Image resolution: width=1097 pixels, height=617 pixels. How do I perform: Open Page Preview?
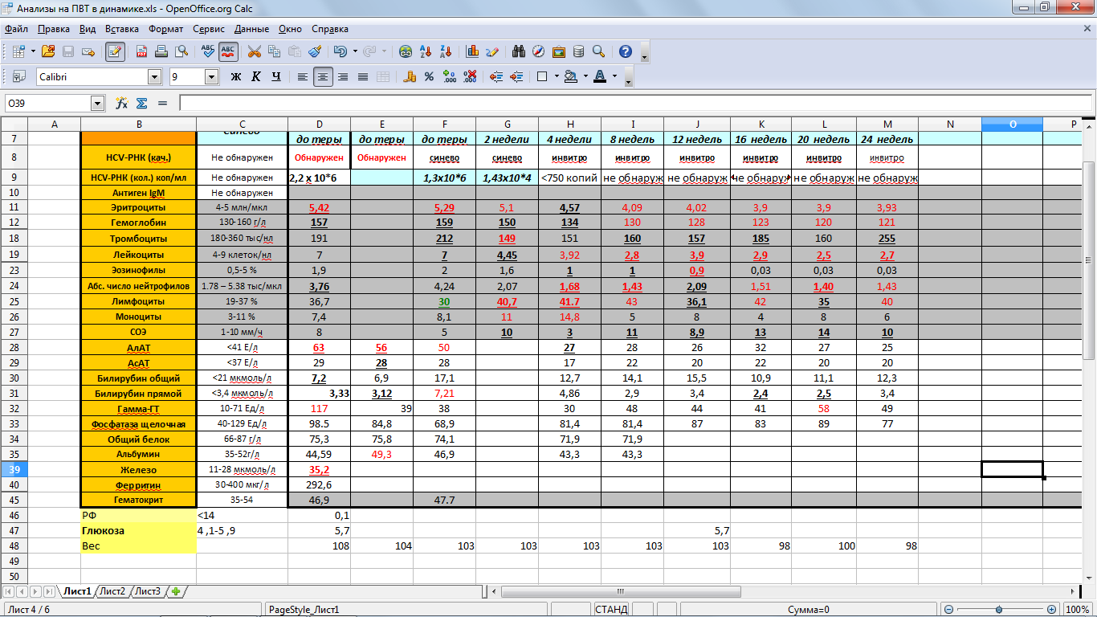(181, 51)
